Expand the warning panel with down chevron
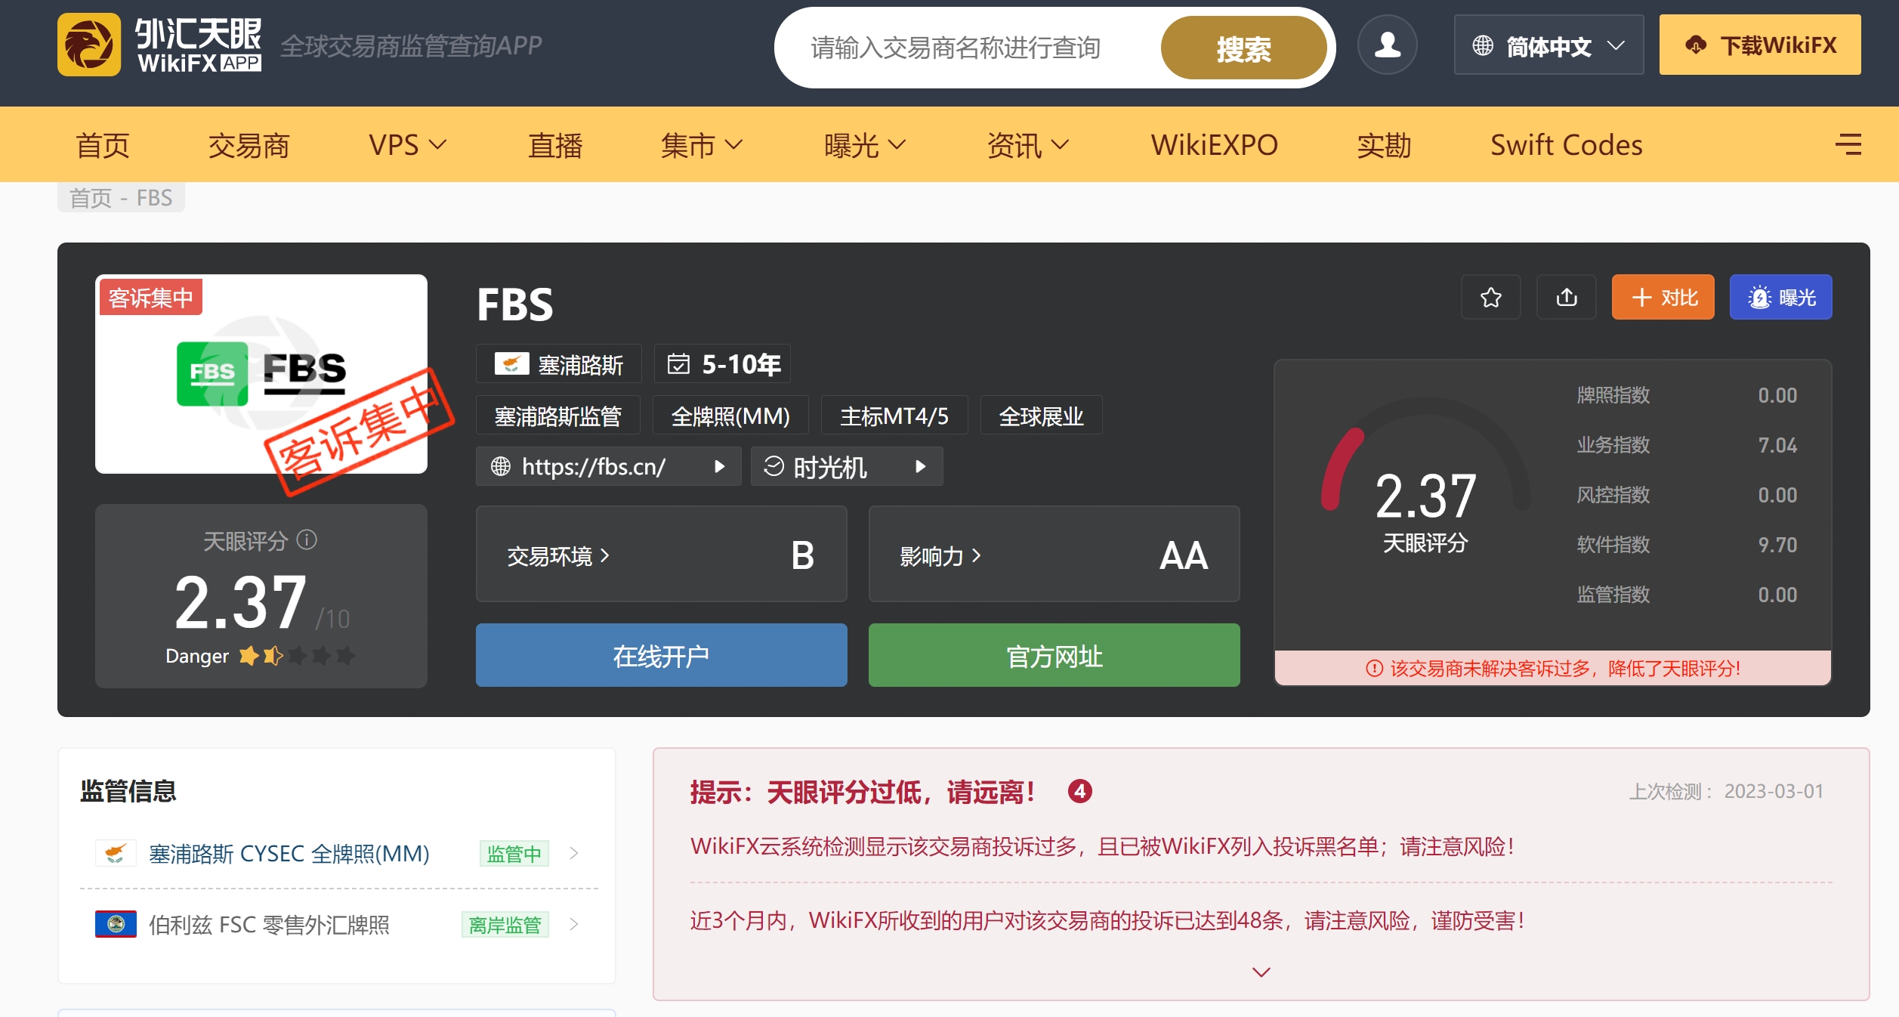 tap(1261, 972)
